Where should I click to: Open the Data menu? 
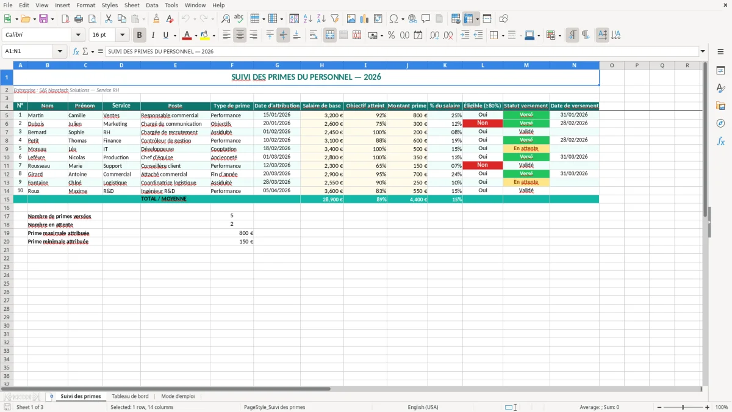coord(152,5)
